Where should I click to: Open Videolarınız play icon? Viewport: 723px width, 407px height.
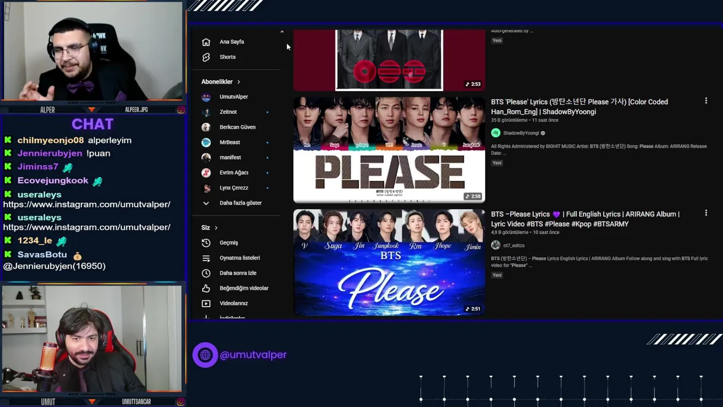206,304
